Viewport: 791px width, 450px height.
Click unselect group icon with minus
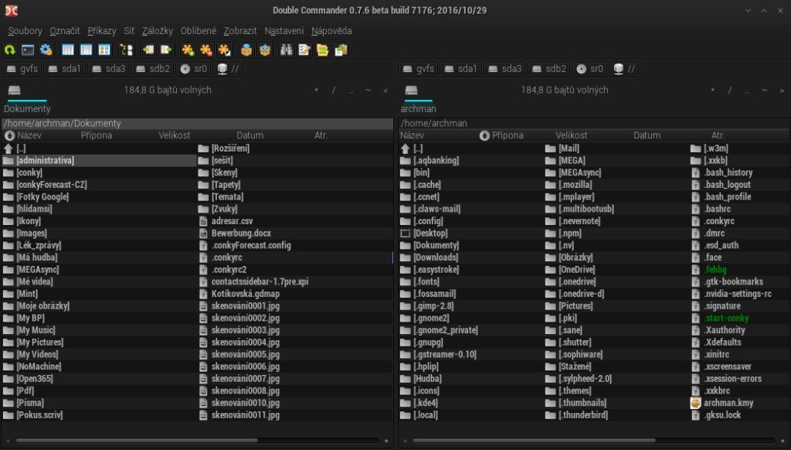(205, 49)
